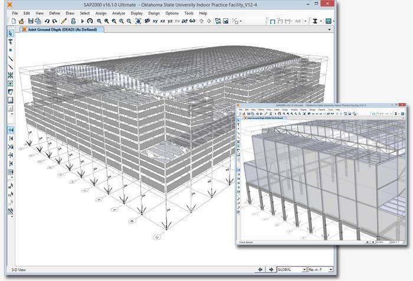Click the teal named display icon

pyautogui.click(x=328, y=21)
